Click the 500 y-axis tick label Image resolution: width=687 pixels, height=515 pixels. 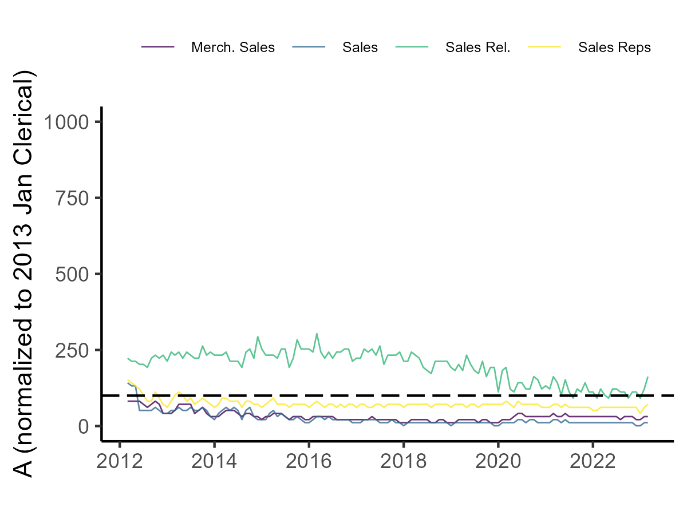71,274
